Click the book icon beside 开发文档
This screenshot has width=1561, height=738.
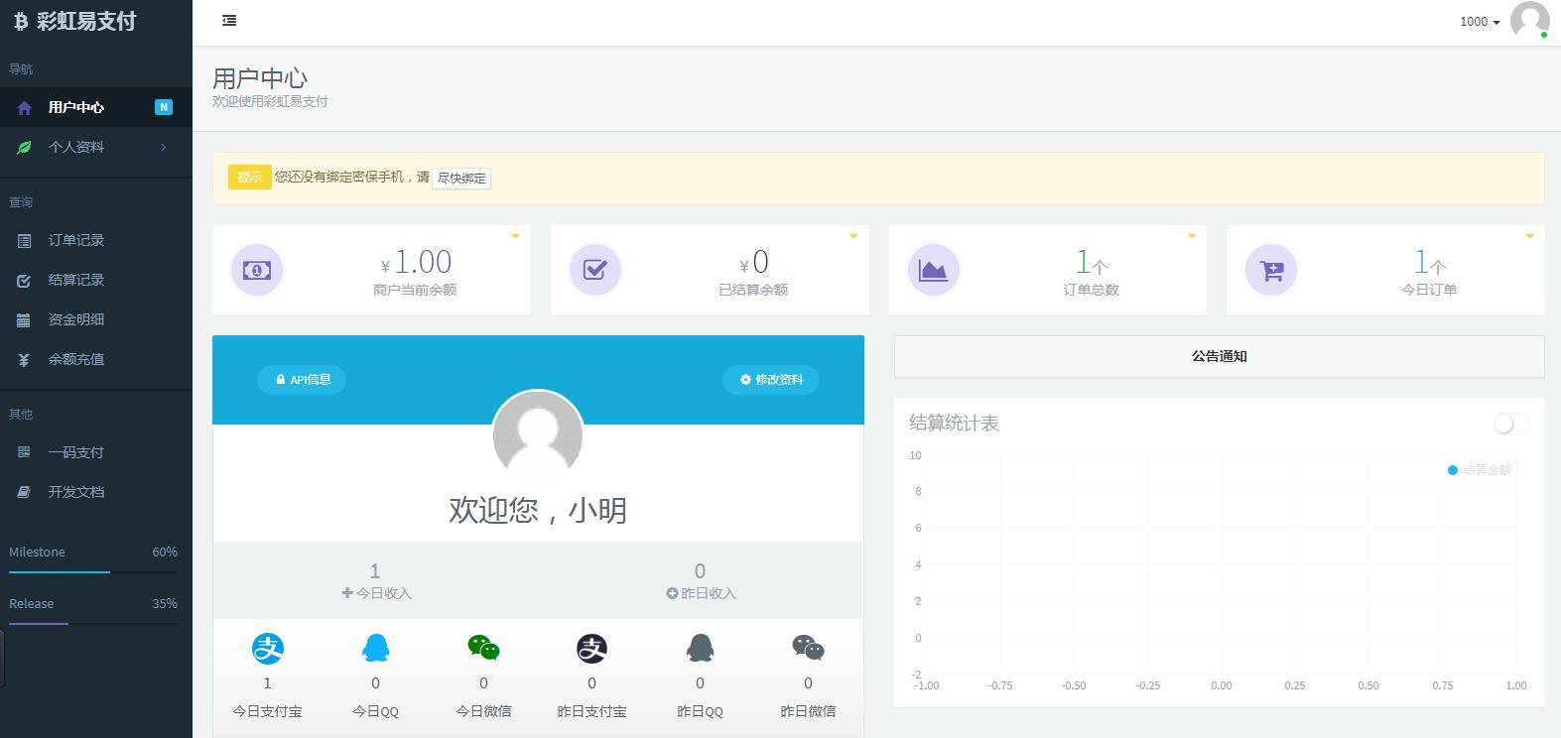(24, 492)
